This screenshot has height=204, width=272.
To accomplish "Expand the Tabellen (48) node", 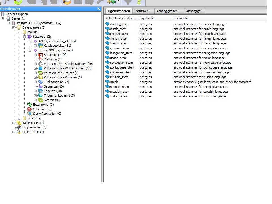I will 35,91.
